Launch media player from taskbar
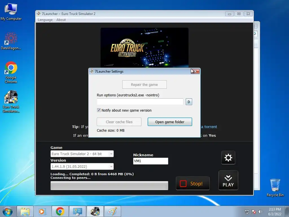The width and height of the screenshot is (289, 217). 42,211
